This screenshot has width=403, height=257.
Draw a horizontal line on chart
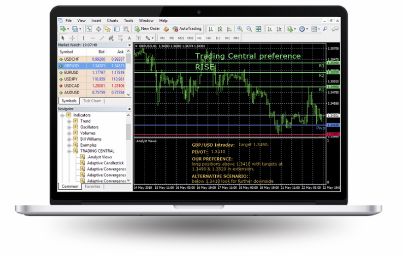tap(93, 38)
